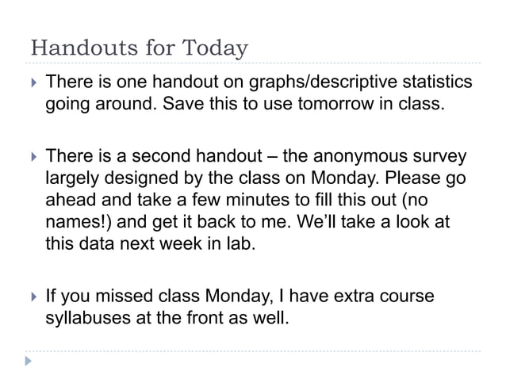Click the text syllabuses at the front as well
Viewport: 506px width, 379px height.
(x=167, y=318)
